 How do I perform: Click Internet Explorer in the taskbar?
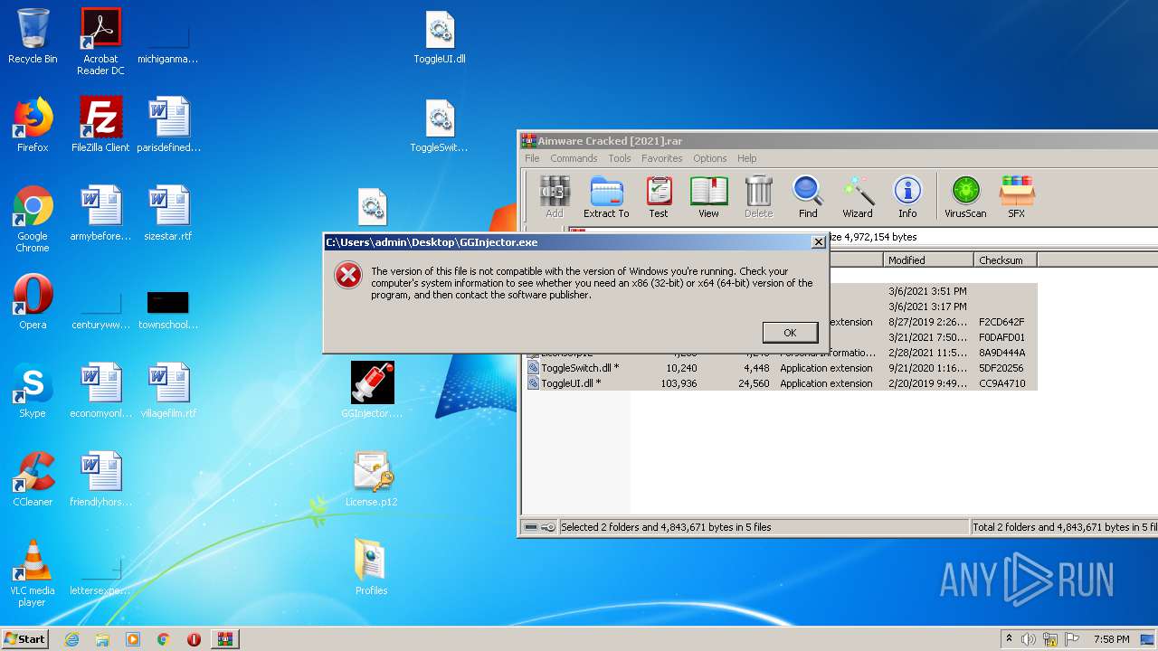[x=71, y=639]
